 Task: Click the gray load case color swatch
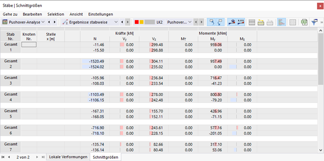coord(150,22)
